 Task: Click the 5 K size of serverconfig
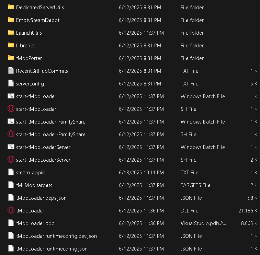[253, 84]
